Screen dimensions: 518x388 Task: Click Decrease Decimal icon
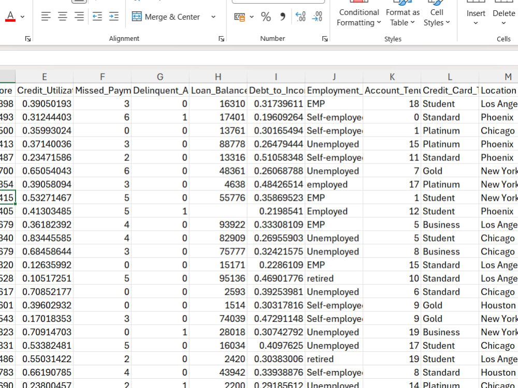click(317, 17)
